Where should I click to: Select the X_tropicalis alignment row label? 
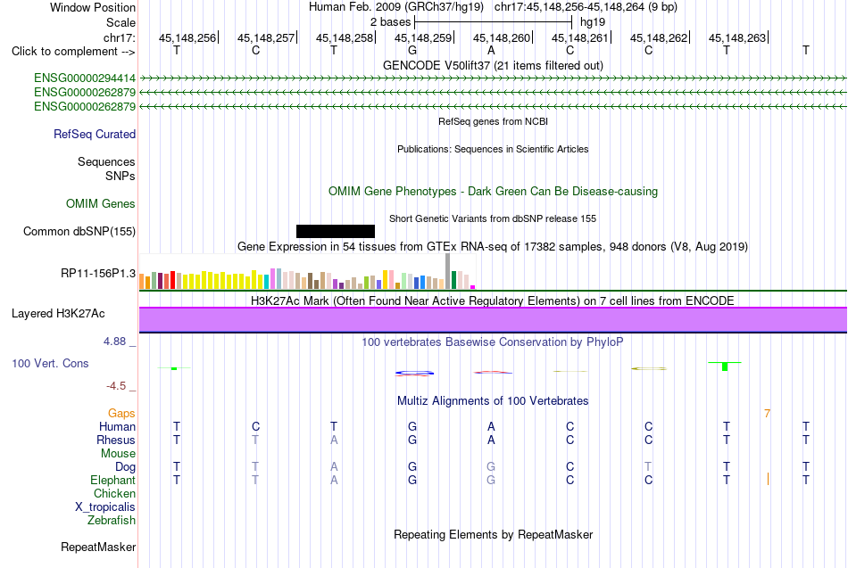coord(105,507)
